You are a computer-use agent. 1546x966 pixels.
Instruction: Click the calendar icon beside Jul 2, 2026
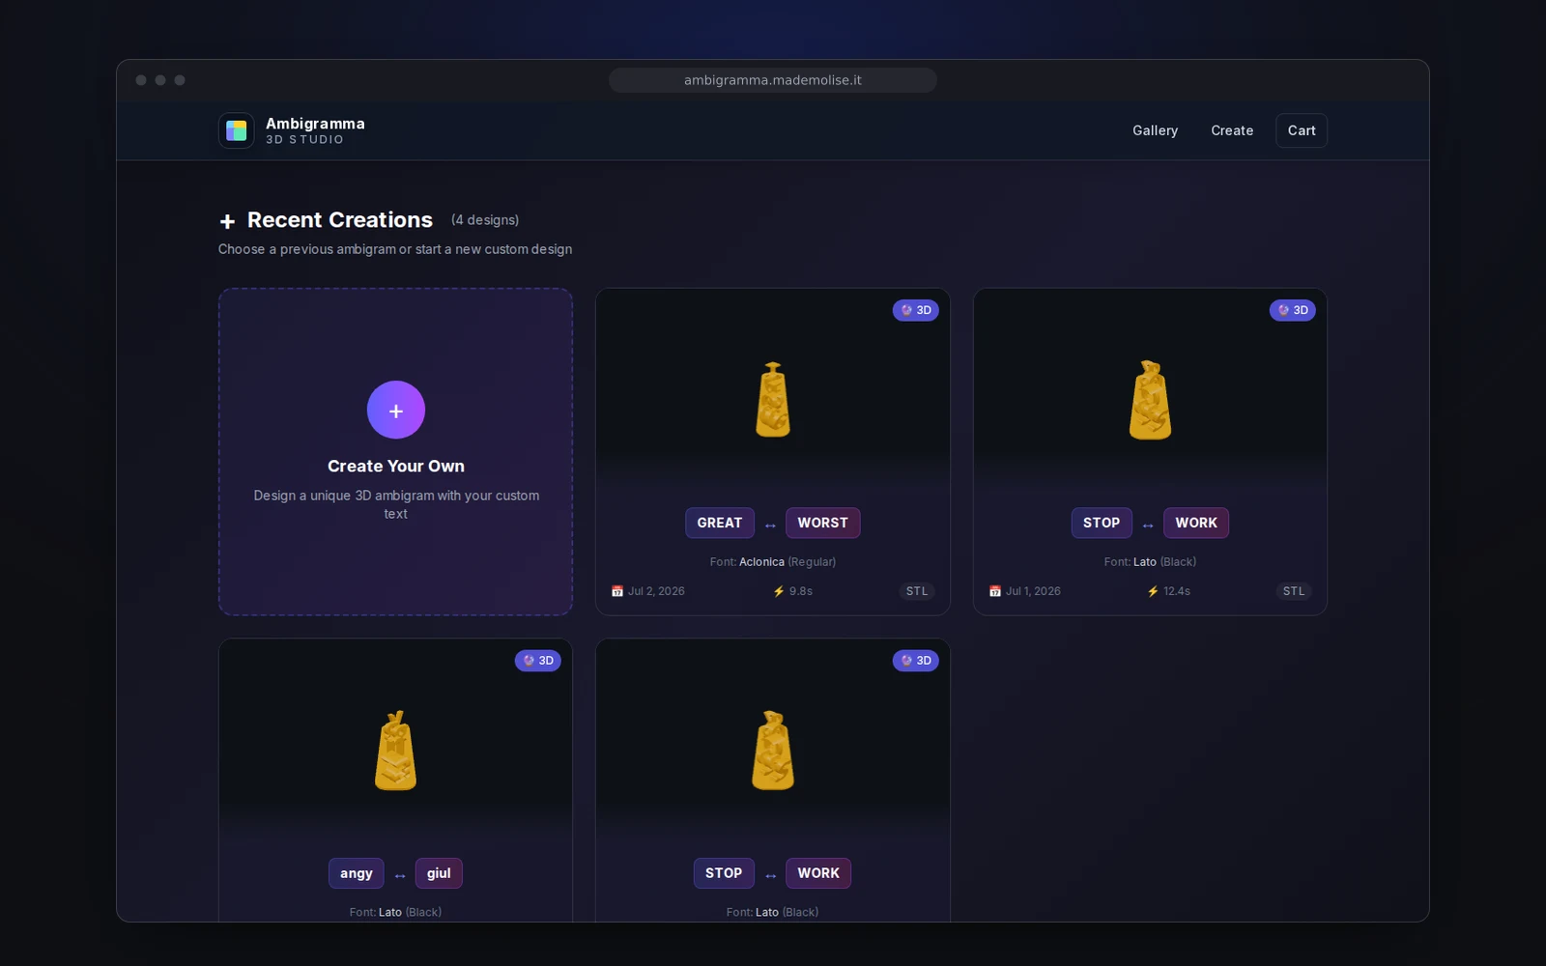617,591
